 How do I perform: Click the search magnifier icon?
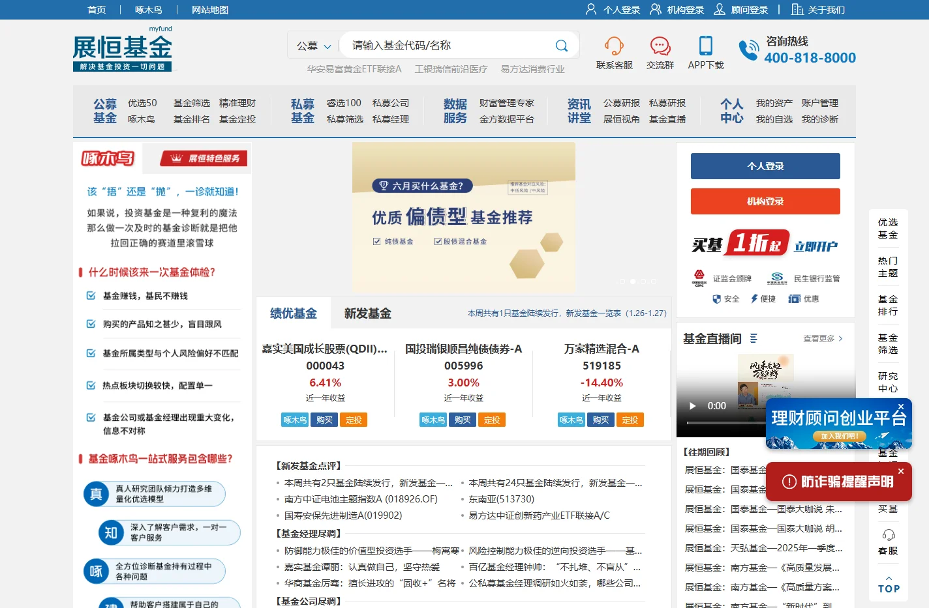(561, 46)
